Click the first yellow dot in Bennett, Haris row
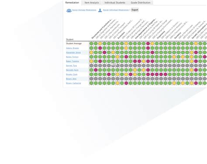 coord(135,70)
